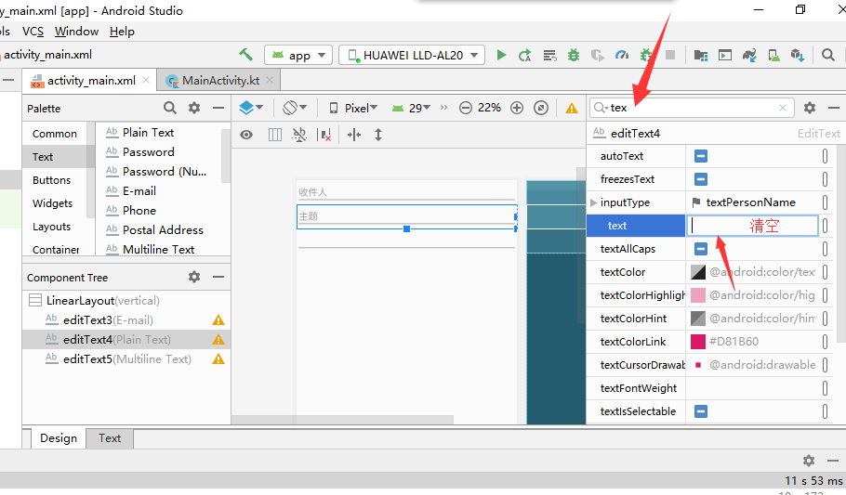Toggle the textIsSelectable checkbox
Image resolution: width=846 pixels, height=495 pixels.
point(700,411)
